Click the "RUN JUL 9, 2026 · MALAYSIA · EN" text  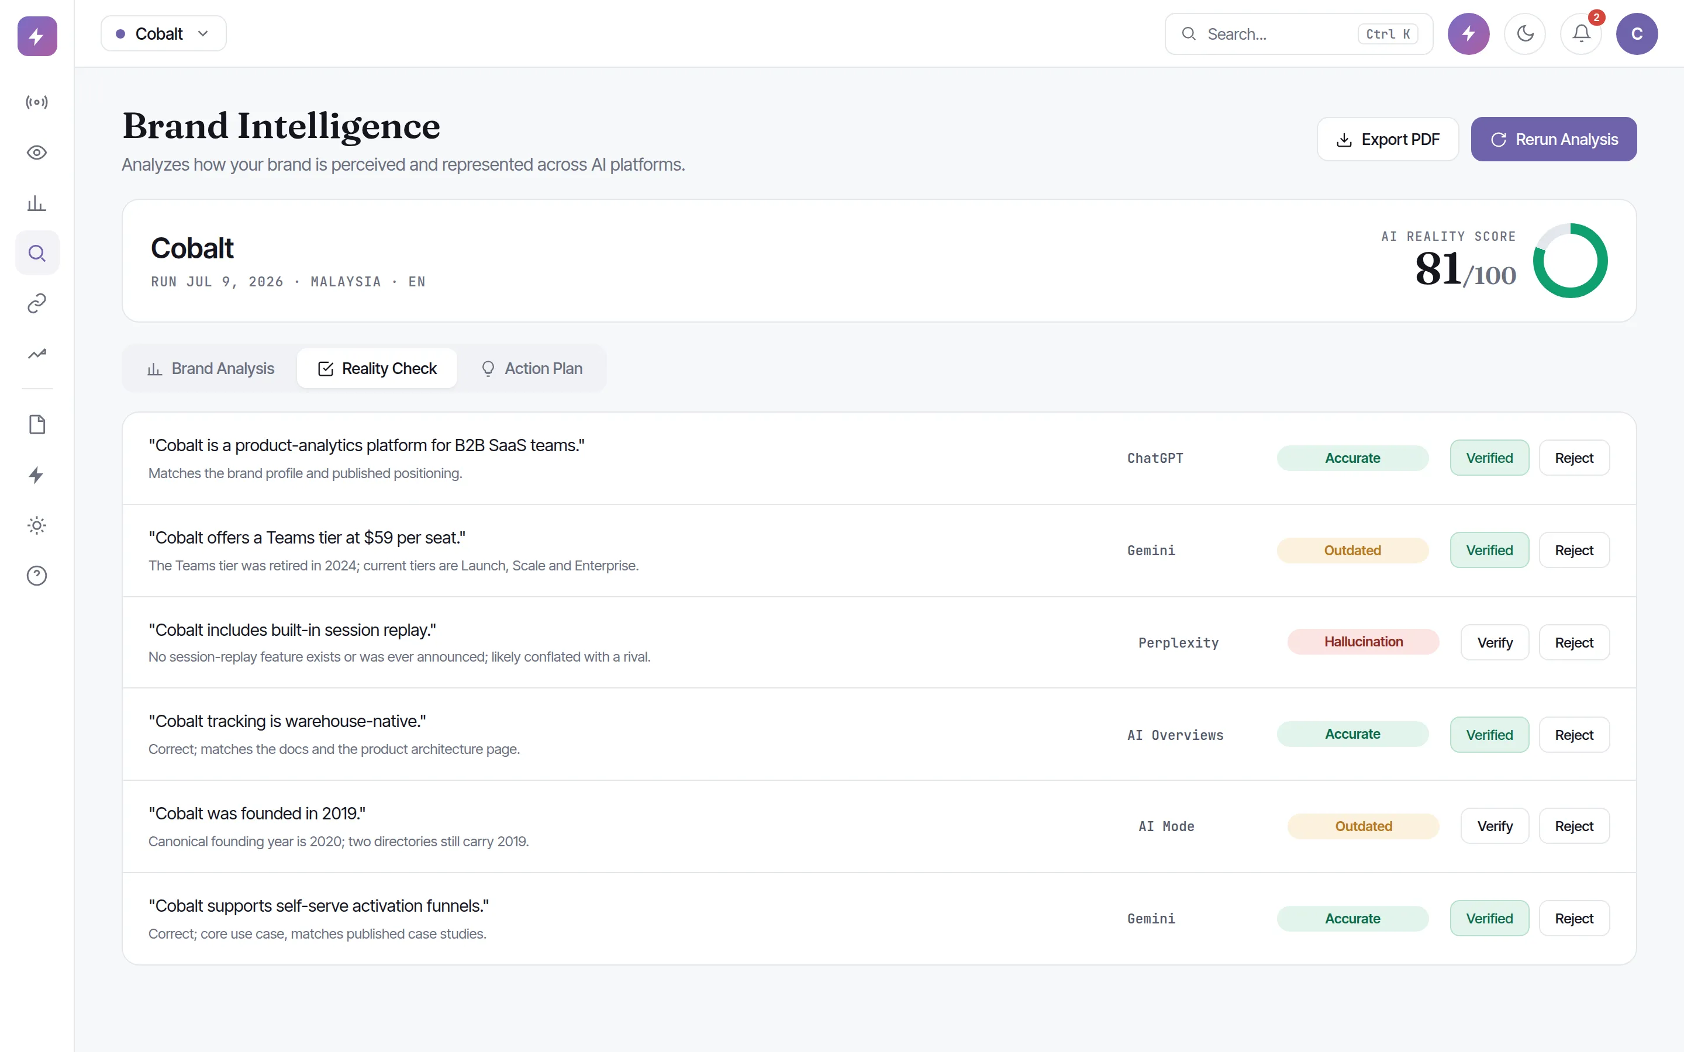point(288,282)
